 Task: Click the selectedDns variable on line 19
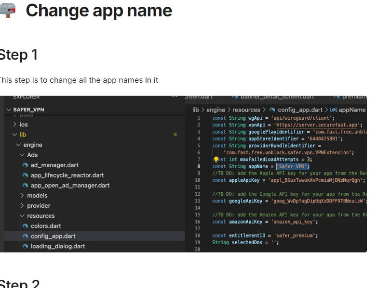click(247, 242)
